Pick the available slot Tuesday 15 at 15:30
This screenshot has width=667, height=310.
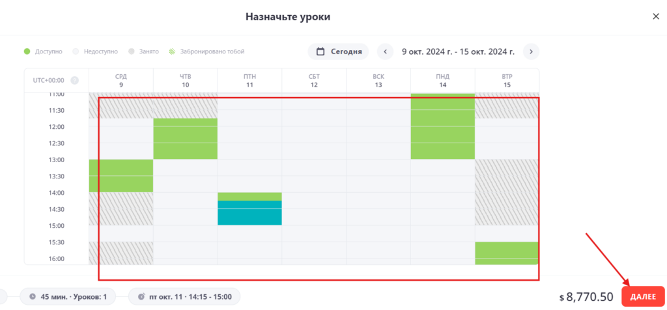pos(506,249)
